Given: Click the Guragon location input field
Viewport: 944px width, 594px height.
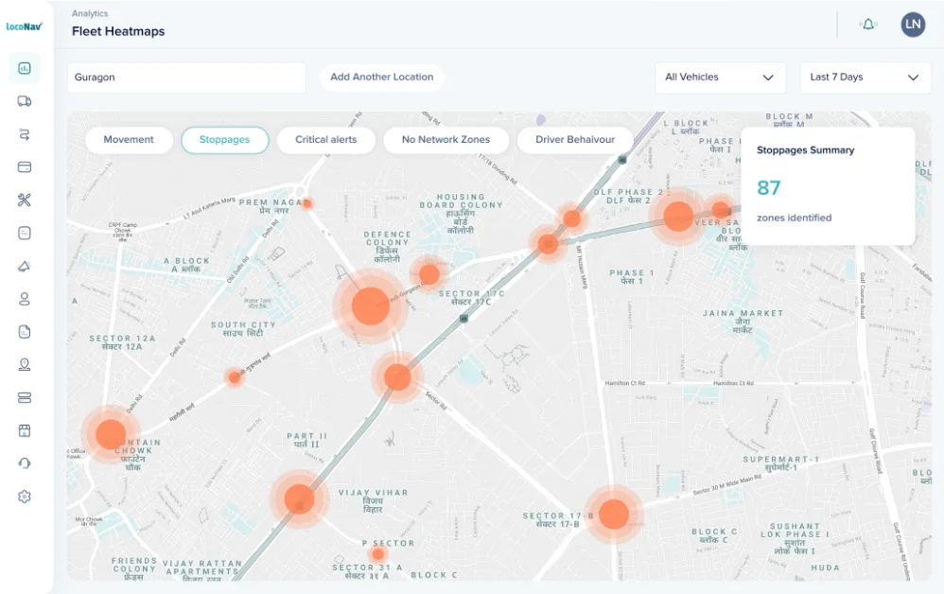Looking at the screenshot, I should (x=186, y=78).
